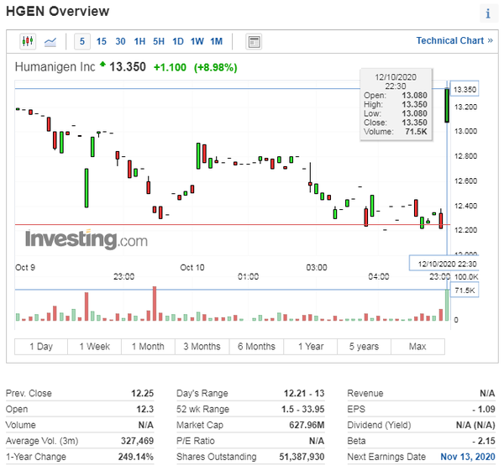Screen dimensions: 504x466
Task: Click the Beta value - 2.15
Action: click(484, 441)
